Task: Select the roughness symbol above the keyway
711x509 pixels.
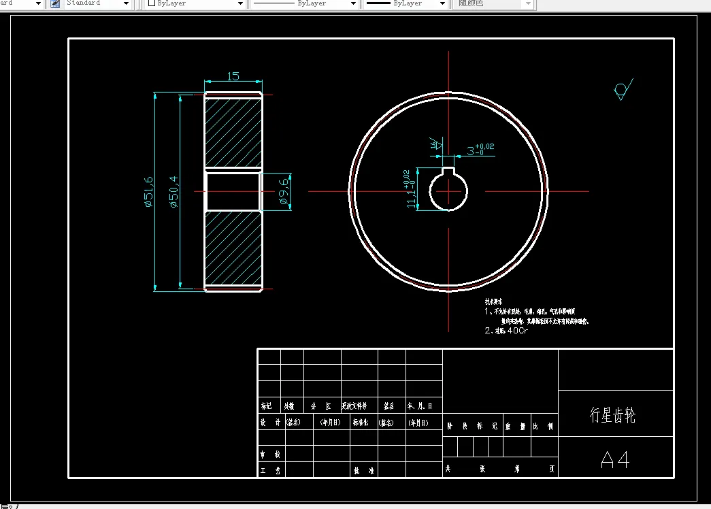Action: [x=435, y=144]
